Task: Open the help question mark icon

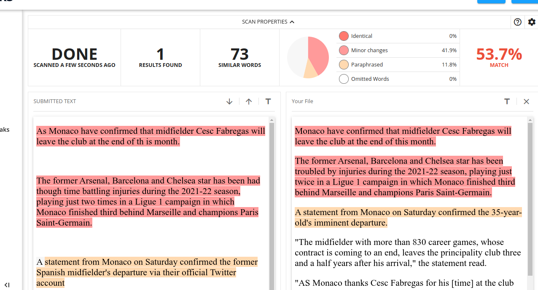Action: [518, 22]
